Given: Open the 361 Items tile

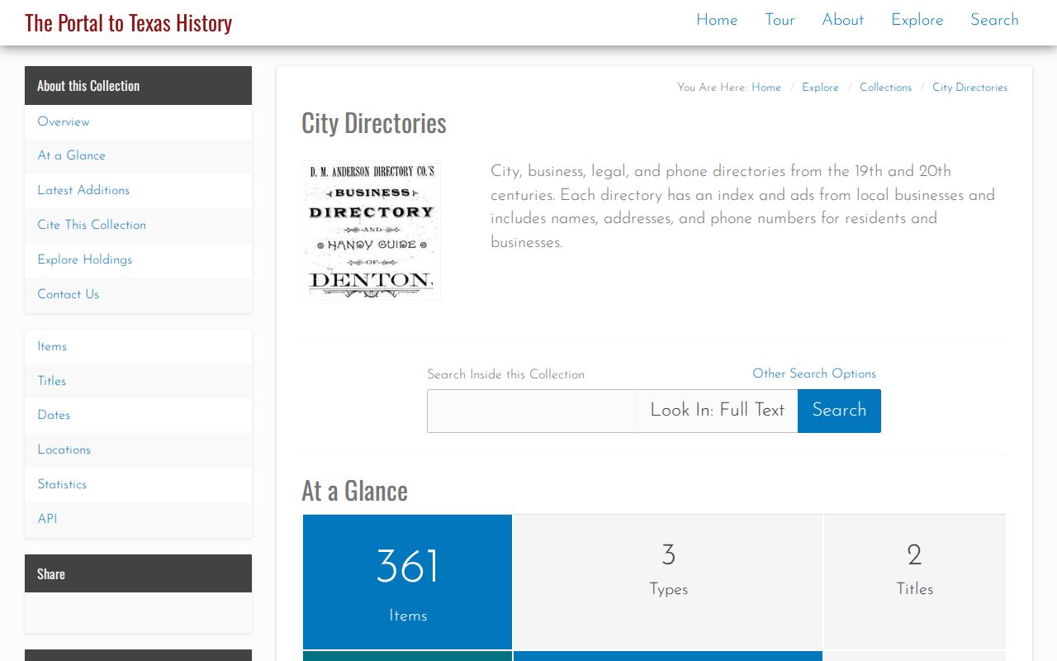Looking at the screenshot, I should 407,582.
